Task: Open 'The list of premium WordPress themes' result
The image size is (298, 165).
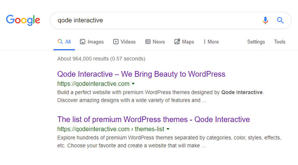Action: coord(154,120)
